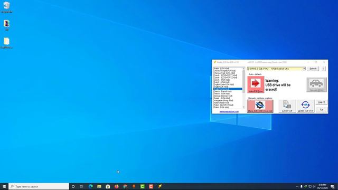338x190 pixels.
Task: Select Chinese Trad (USA kbd) language entry
Action: tap(228, 73)
